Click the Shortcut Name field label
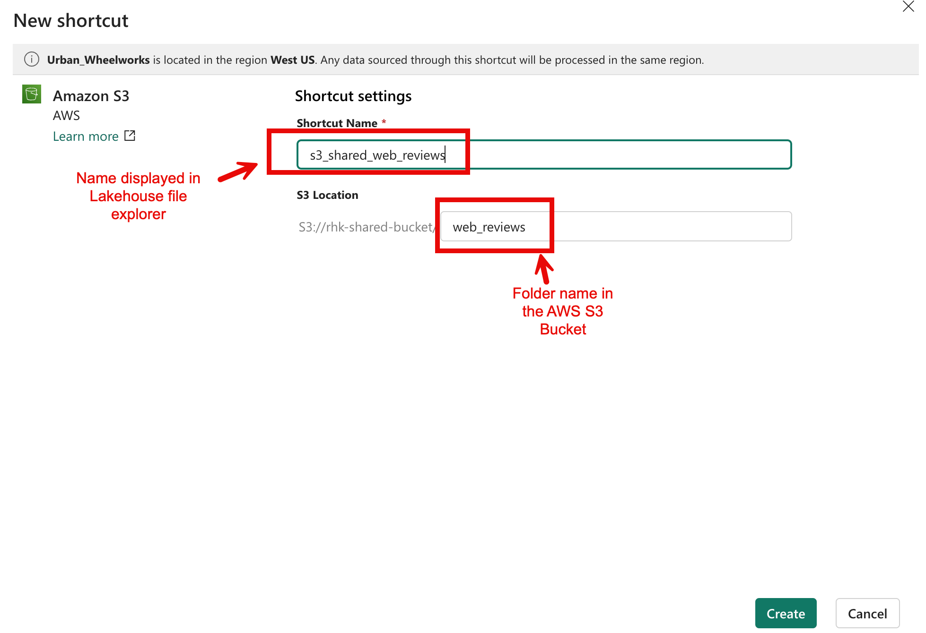Viewport: 926px width, 633px height. (337, 123)
